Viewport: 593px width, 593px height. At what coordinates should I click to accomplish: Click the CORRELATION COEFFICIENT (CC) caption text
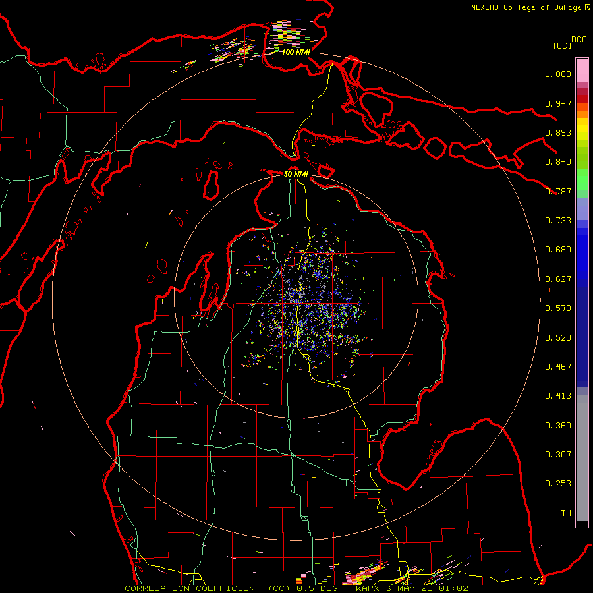(208, 588)
